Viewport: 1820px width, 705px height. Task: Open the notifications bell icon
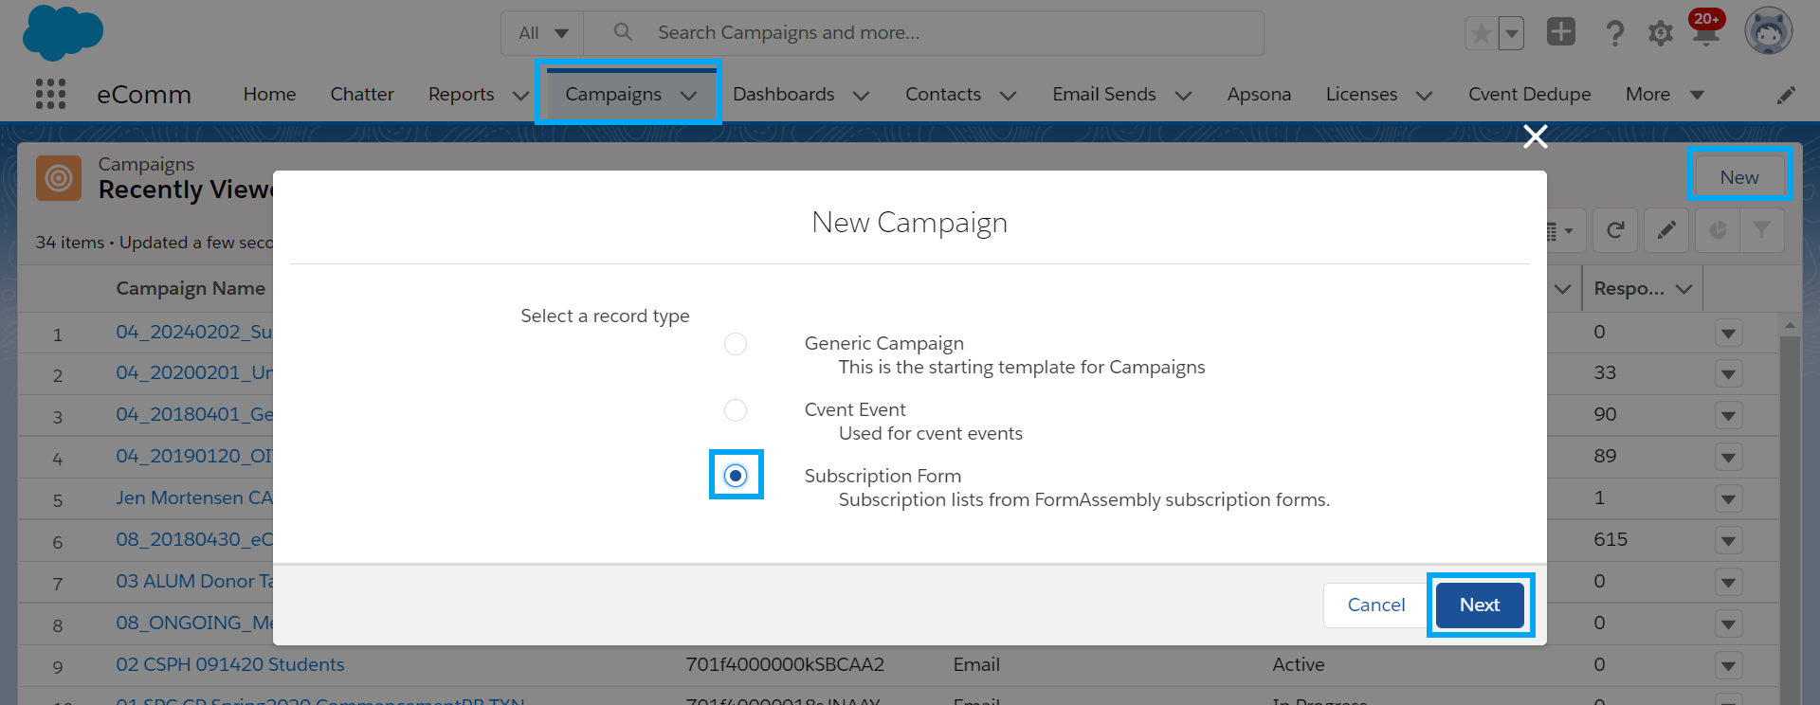point(1706,33)
